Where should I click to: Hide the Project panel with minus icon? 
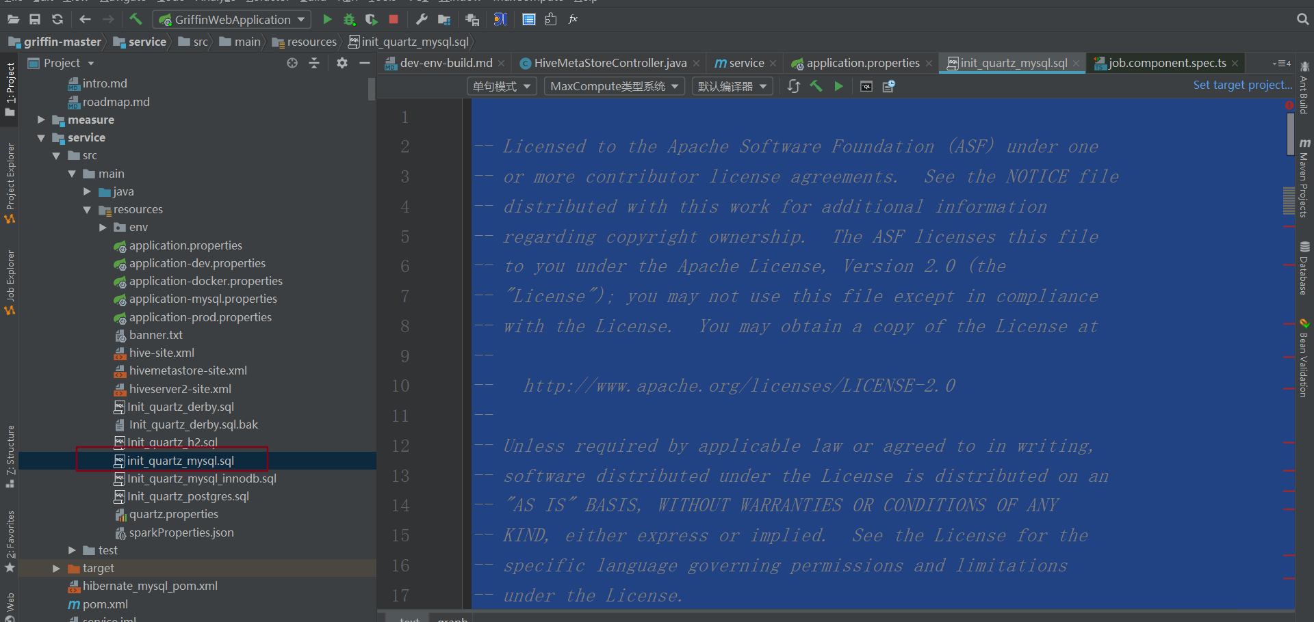365,63
